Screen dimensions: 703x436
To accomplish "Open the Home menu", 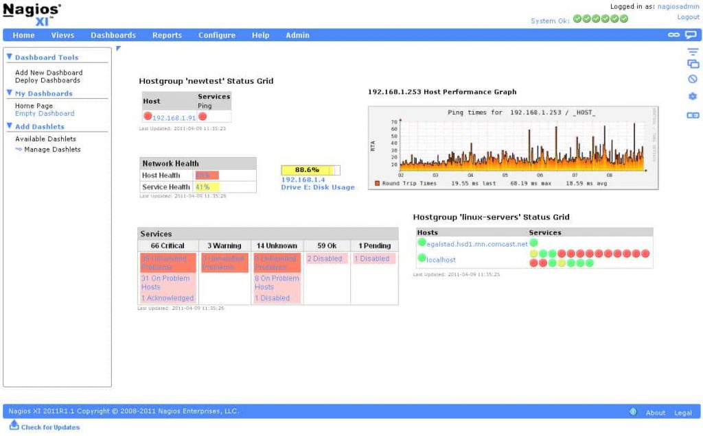I will (24, 35).
